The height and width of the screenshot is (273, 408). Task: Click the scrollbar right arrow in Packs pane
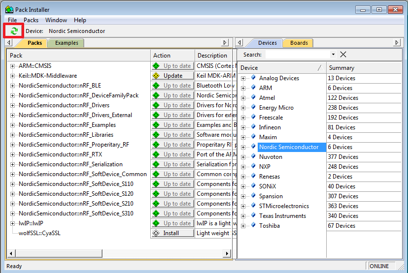click(x=227, y=253)
